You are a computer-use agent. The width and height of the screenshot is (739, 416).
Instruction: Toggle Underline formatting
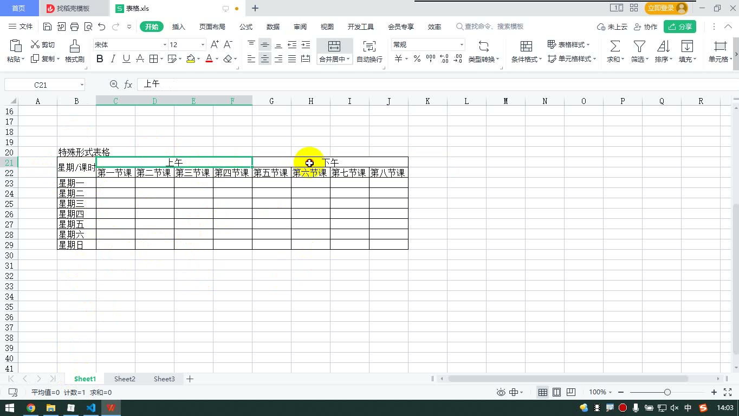[x=126, y=58]
